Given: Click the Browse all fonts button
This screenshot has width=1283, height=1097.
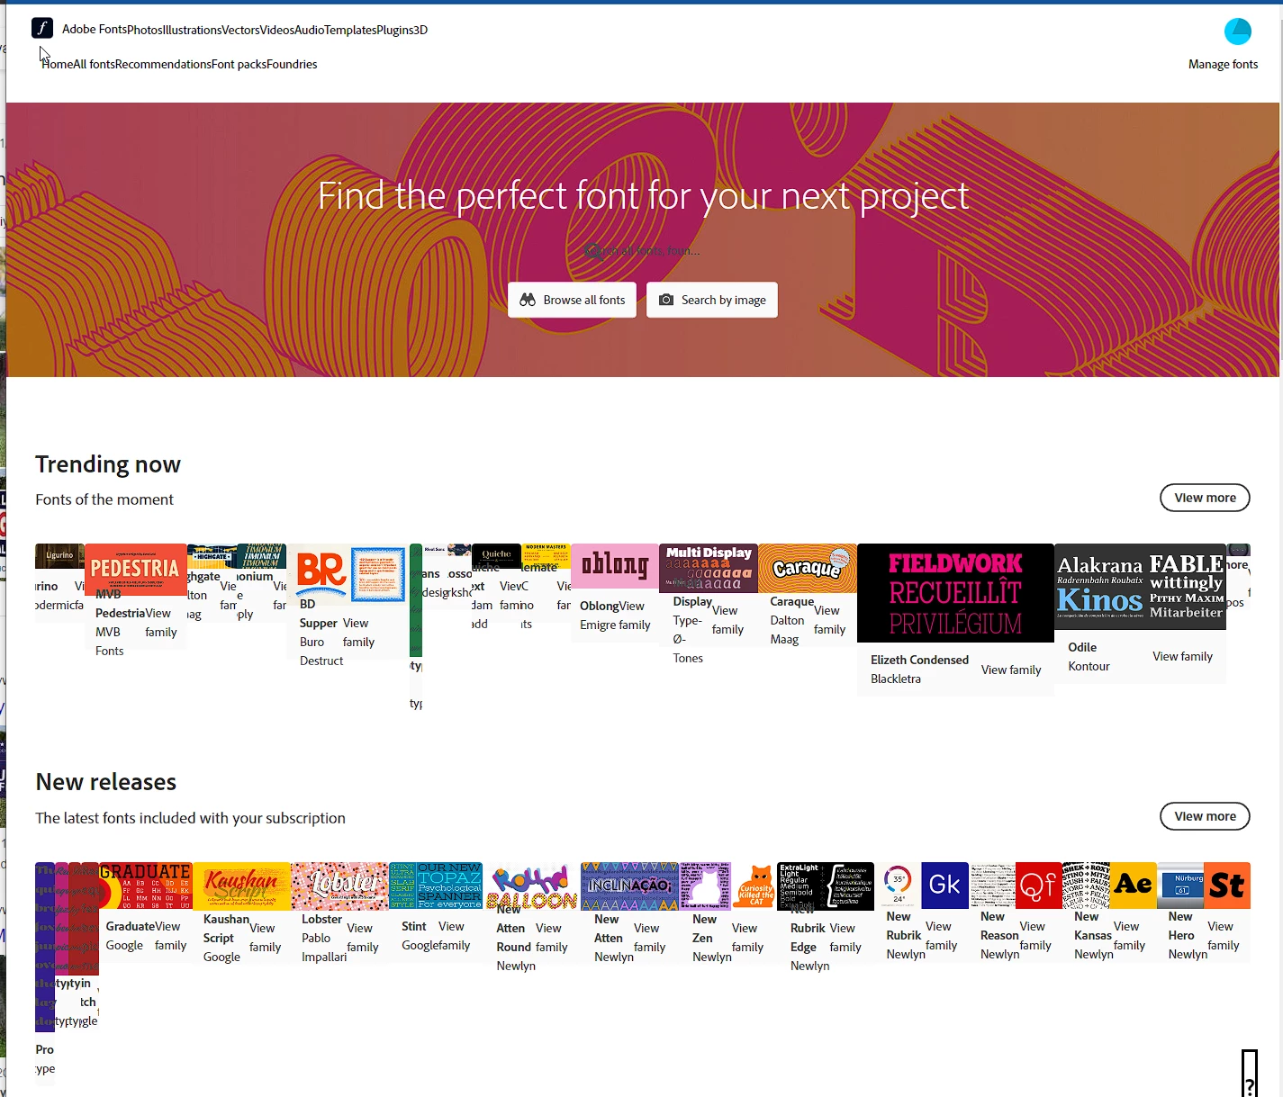Looking at the screenshot, I should click(572, 300).
